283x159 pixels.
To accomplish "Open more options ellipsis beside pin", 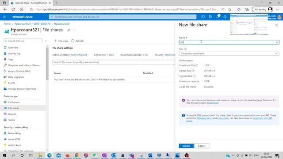I will pyautogui.click(x=75, y=30).
